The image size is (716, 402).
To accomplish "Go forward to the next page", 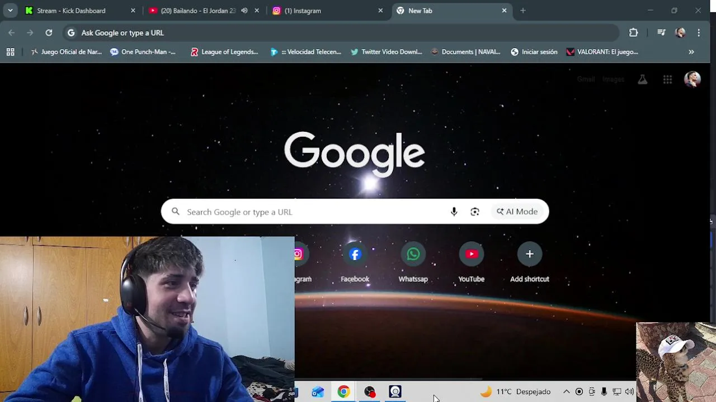I will coord(30,33).
